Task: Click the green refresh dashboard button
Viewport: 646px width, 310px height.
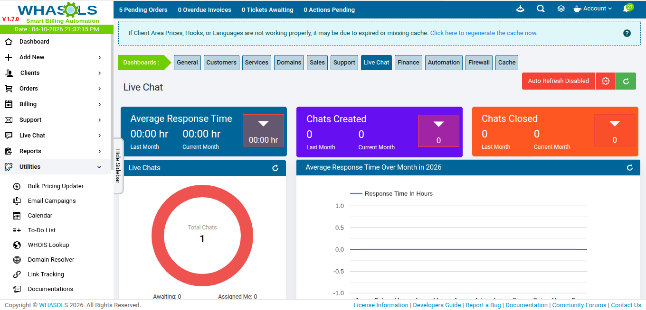Action: pyautogui.click(x=626, y=81)
